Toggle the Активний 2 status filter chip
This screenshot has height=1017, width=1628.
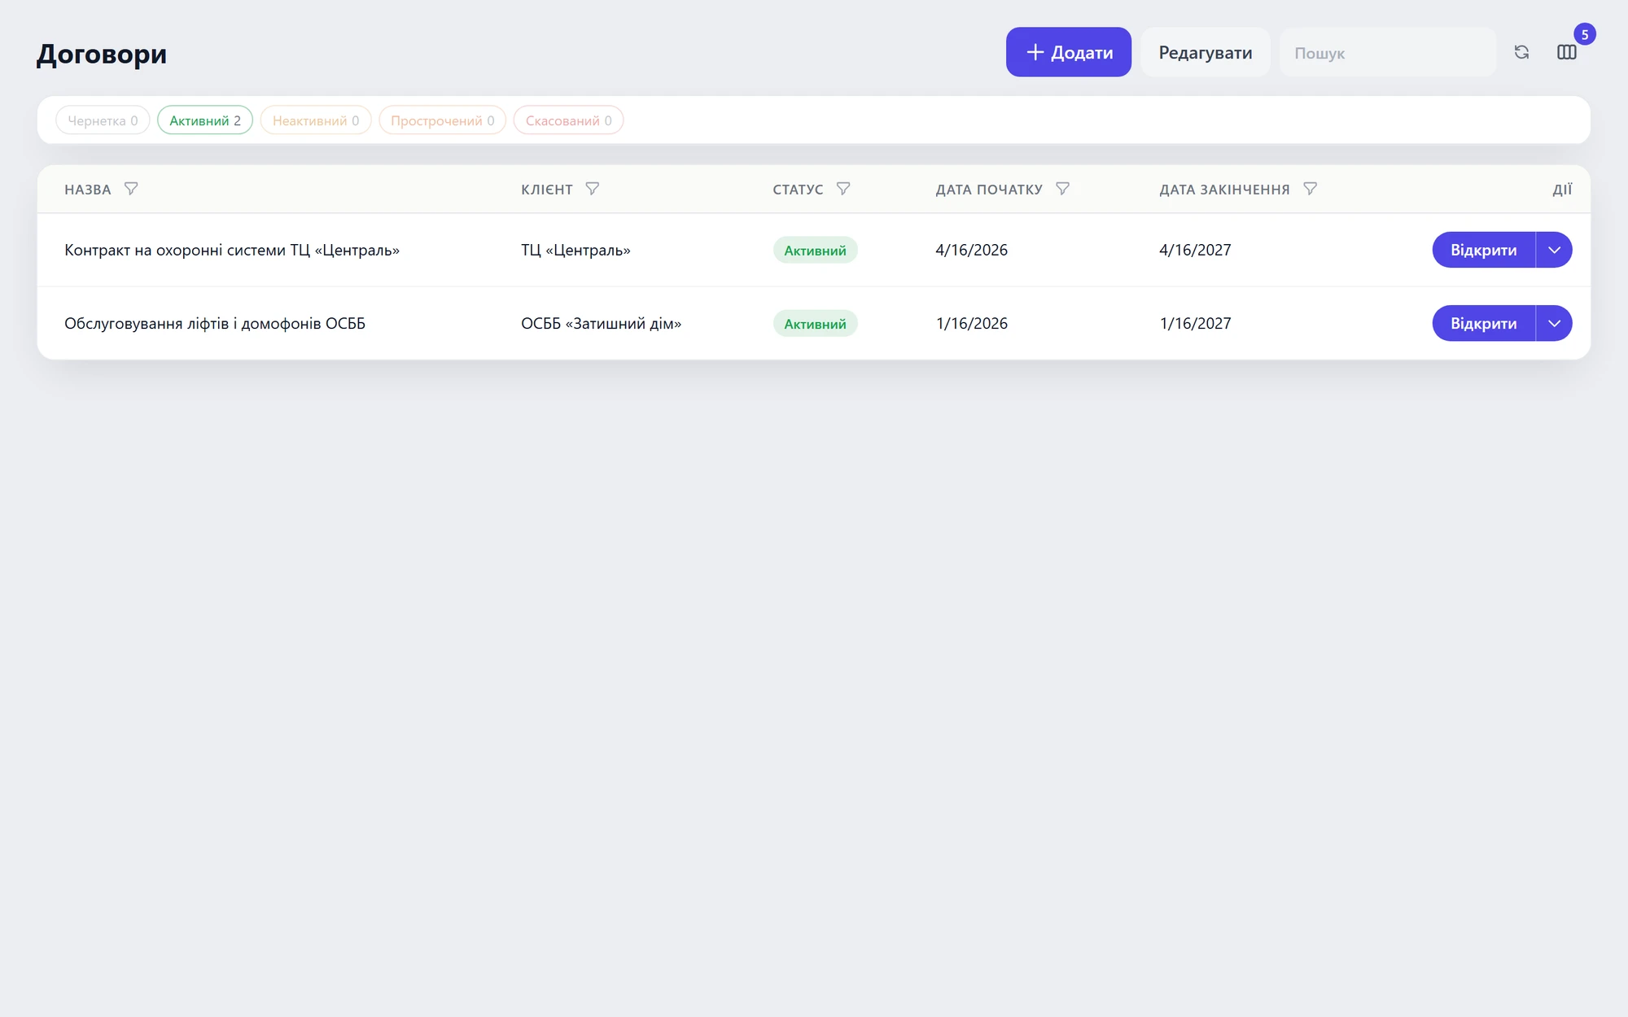(205, 120)
